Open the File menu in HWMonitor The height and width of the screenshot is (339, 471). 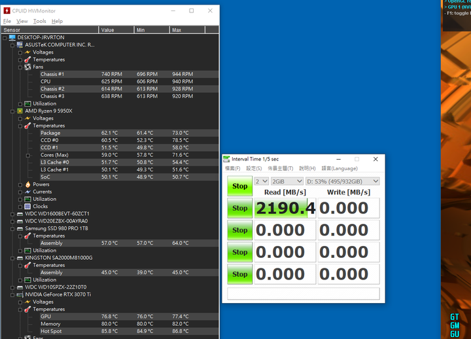click(x=7, y=21)
